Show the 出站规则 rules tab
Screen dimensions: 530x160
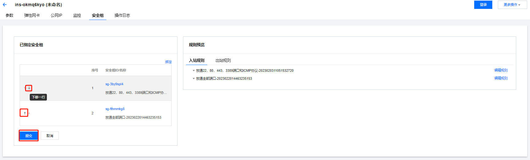point(223,60)
